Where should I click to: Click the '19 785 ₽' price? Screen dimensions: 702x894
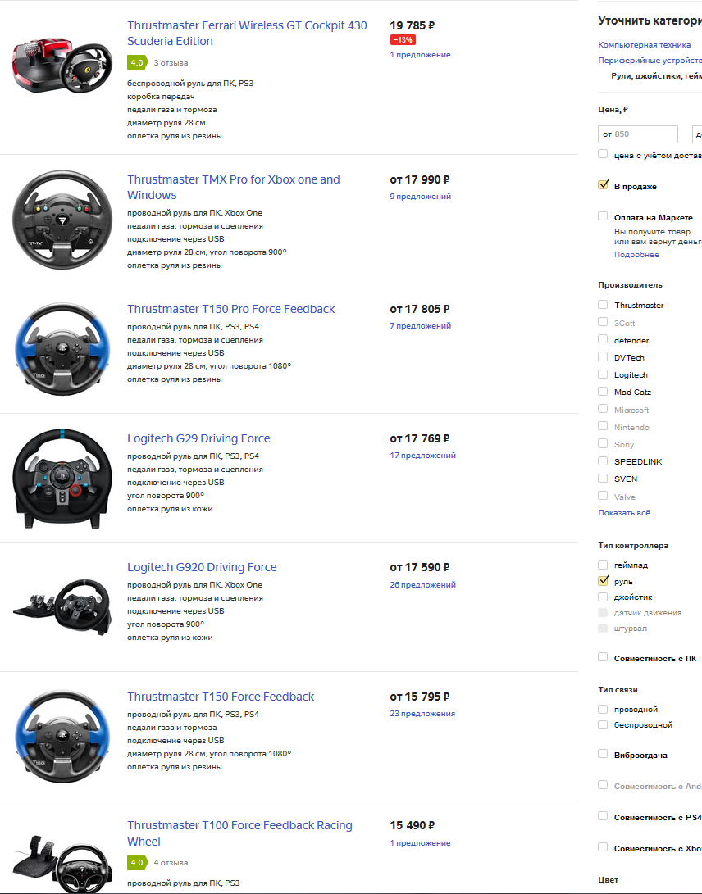coord(412,25)
